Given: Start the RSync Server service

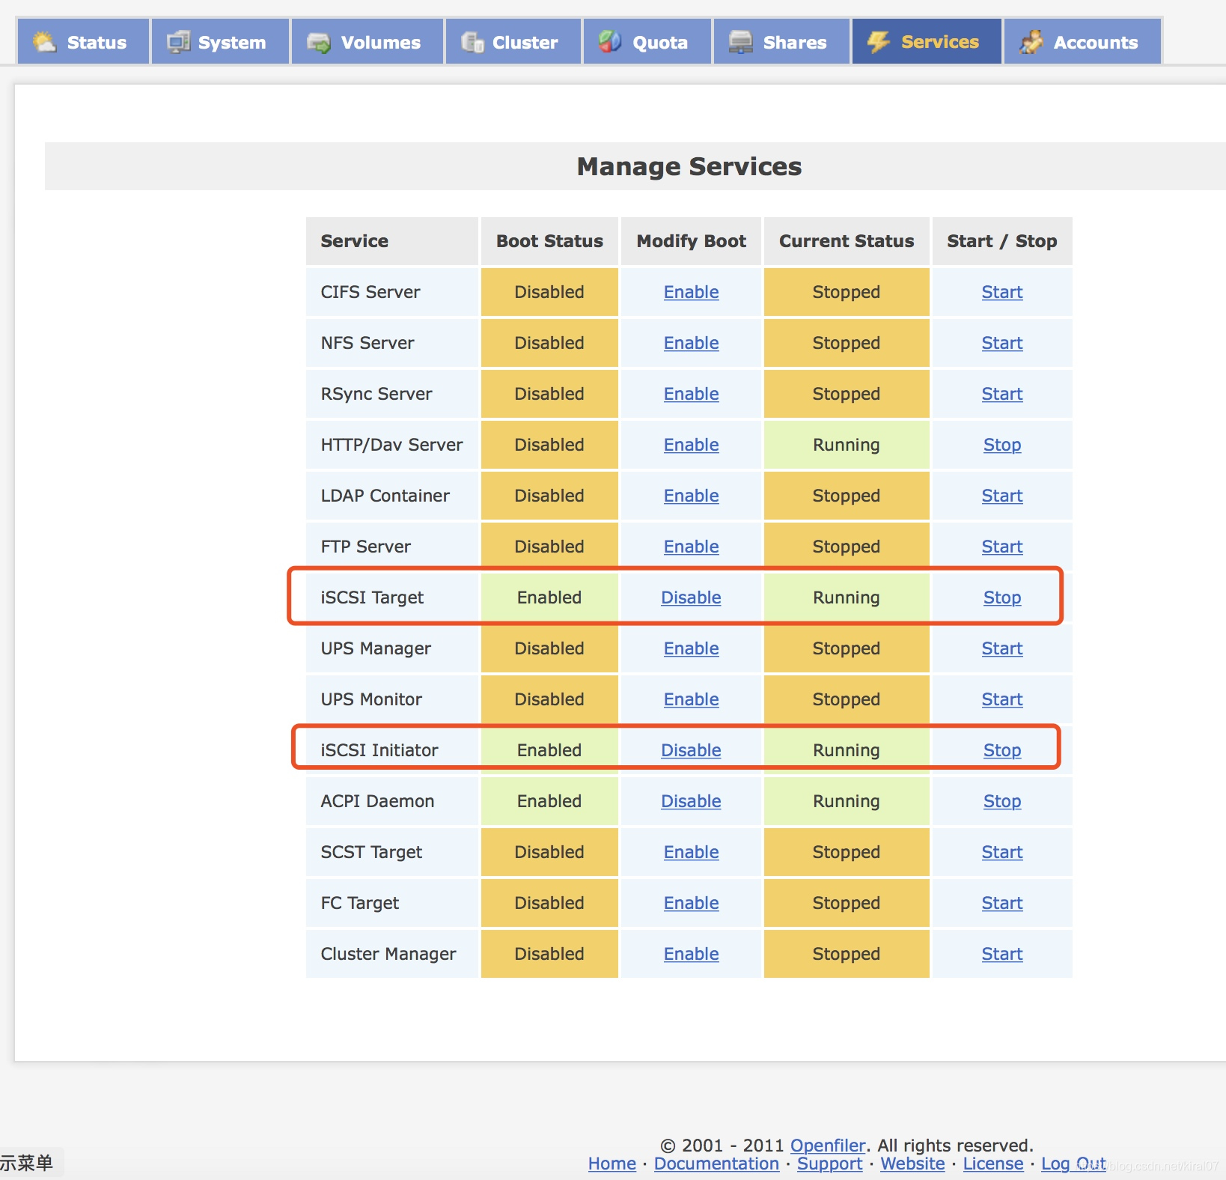Looking at the screenshot, I should click(x=1002, y=394).
